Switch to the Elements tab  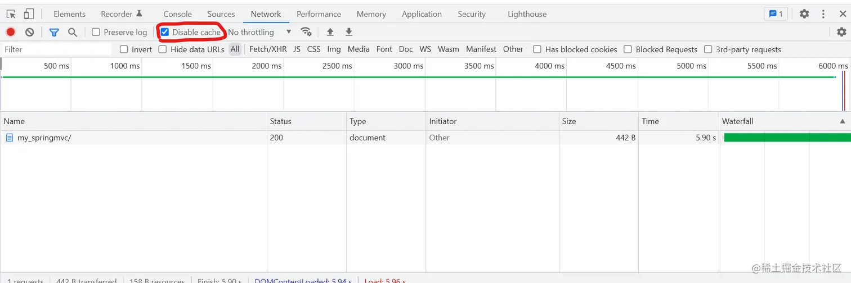70,14
